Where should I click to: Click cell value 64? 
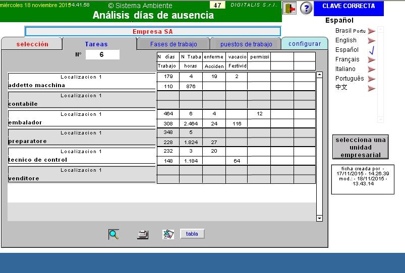pyautogui.click(x=237, y=161)
